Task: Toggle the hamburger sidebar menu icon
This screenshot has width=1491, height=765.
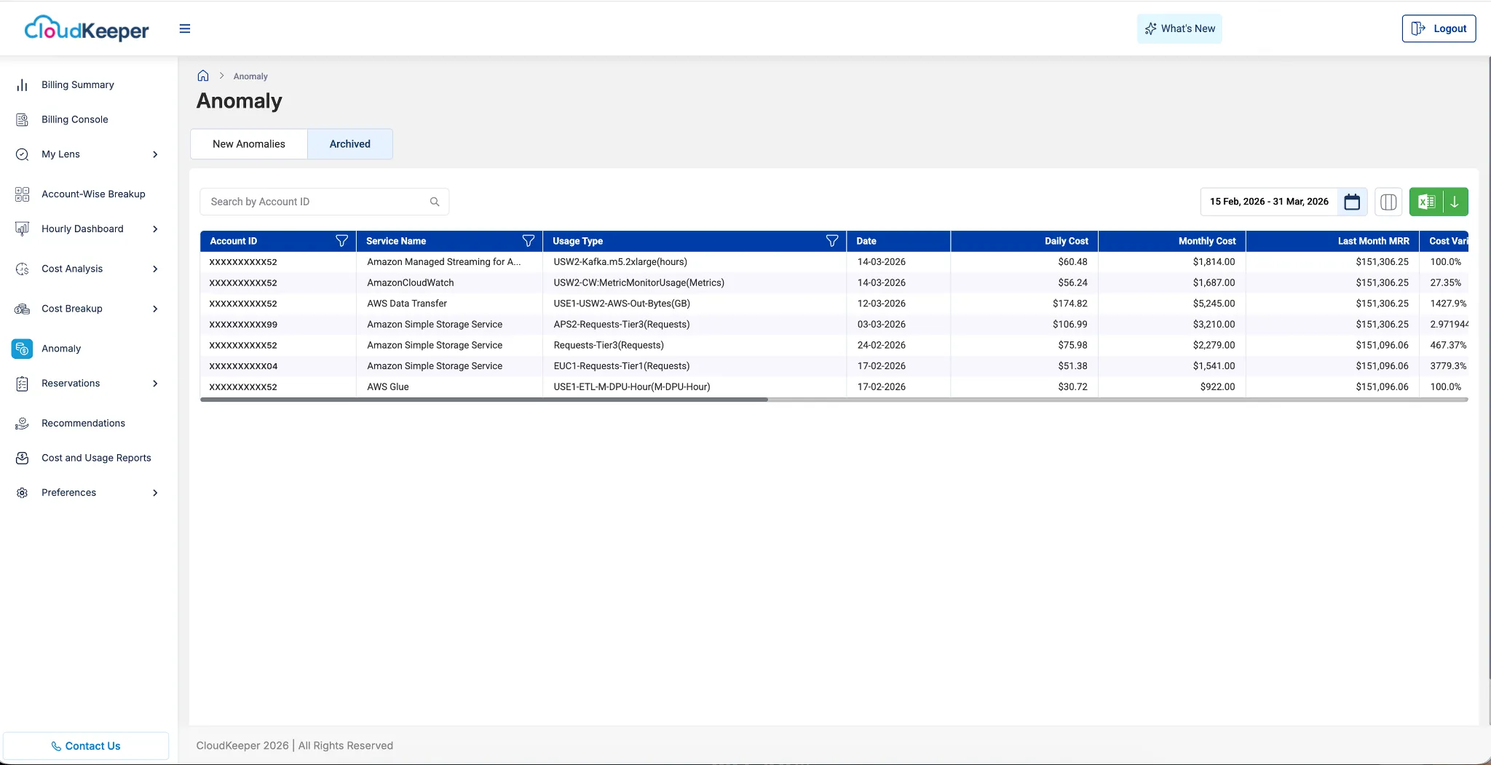Action: [185, 28]
